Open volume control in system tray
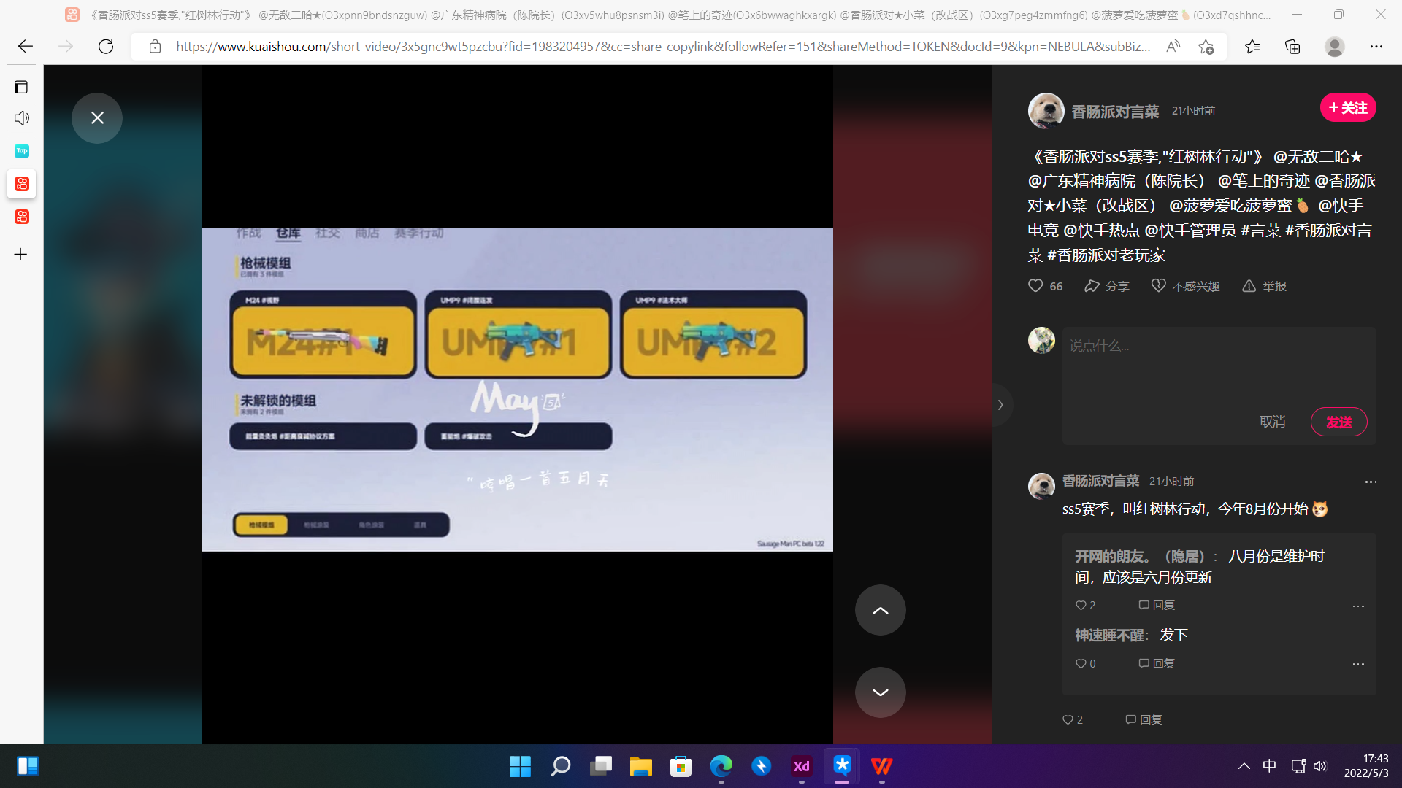1402x788 pixels. (x=1319, y=766)
